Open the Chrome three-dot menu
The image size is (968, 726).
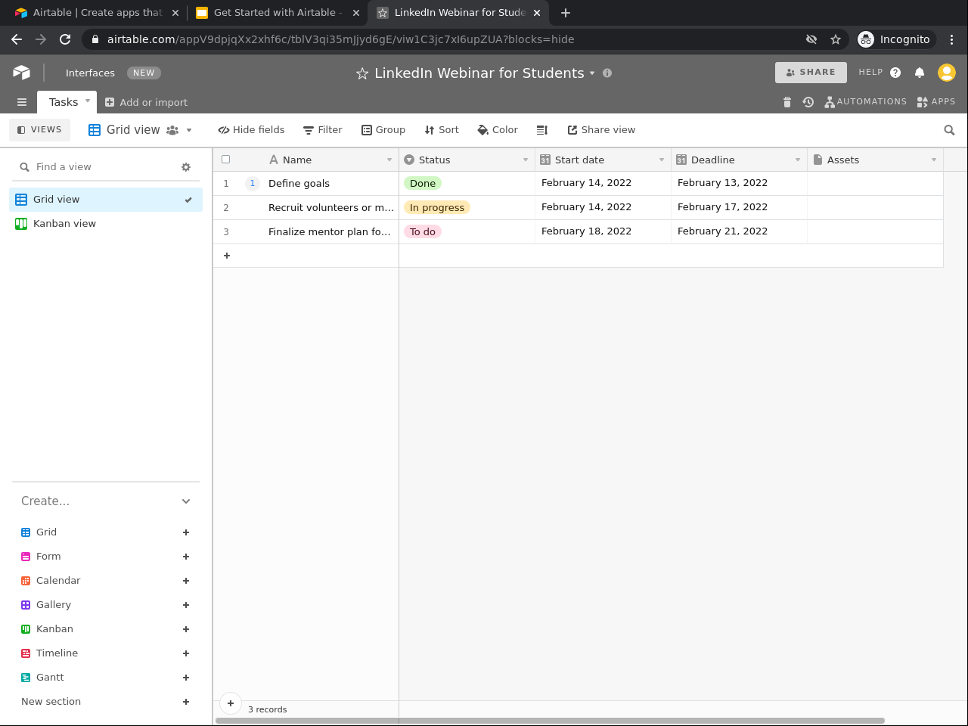click(x=951, y=39)
